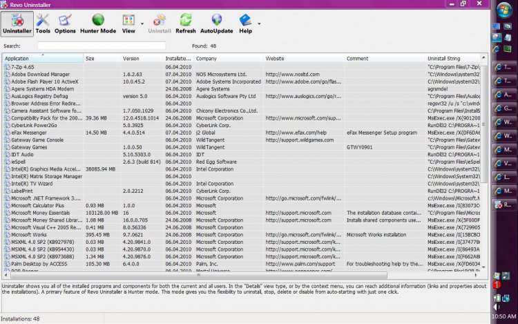Sort by the Website column header
The width and height of the screenshot is (518, 324).
pos(304,59)
